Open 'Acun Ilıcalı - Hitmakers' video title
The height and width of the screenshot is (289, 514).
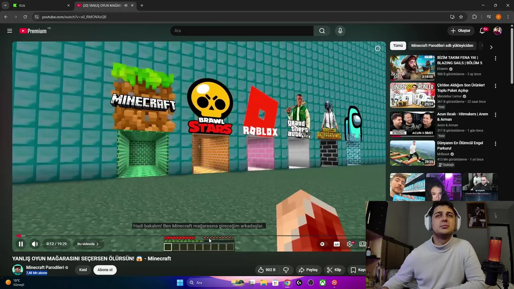coord(462,117)
